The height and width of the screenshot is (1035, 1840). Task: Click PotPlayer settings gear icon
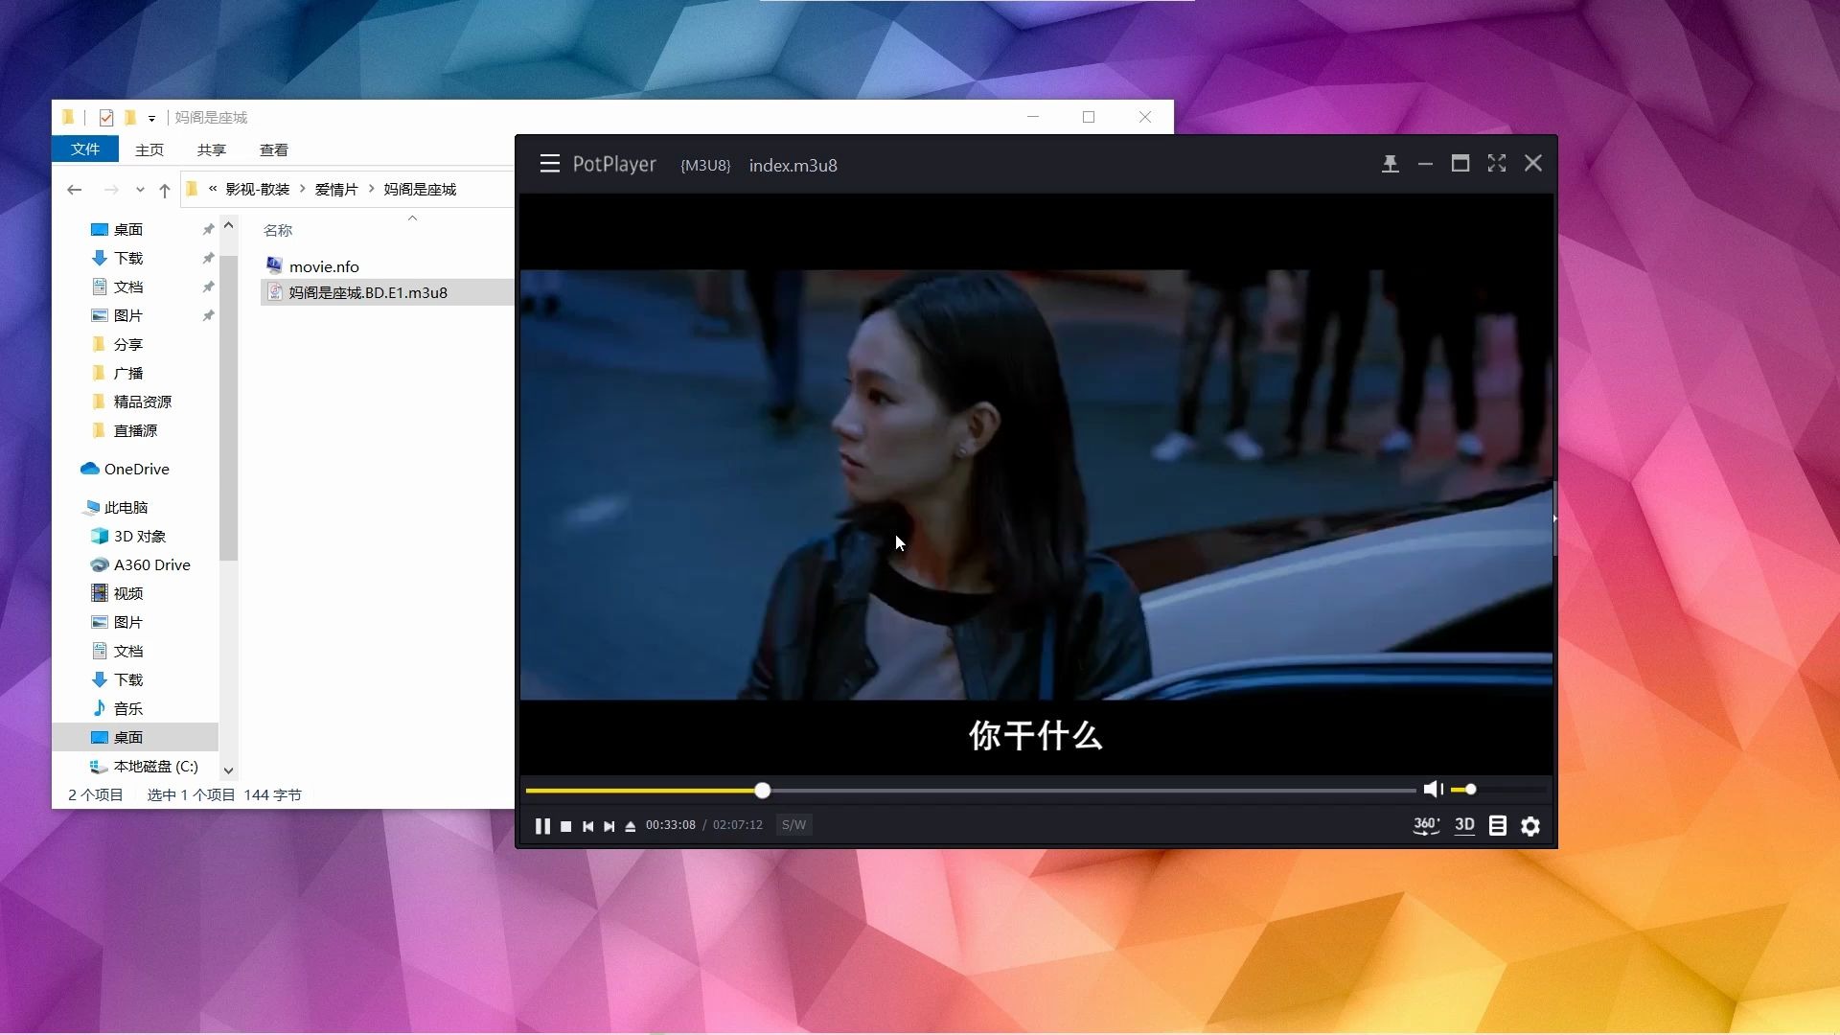[1529, 825]
